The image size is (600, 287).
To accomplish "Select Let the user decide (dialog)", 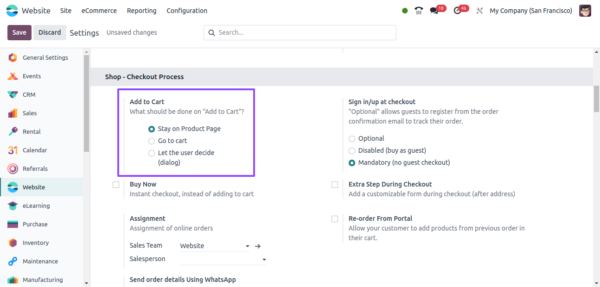I will tap(152, 153).
